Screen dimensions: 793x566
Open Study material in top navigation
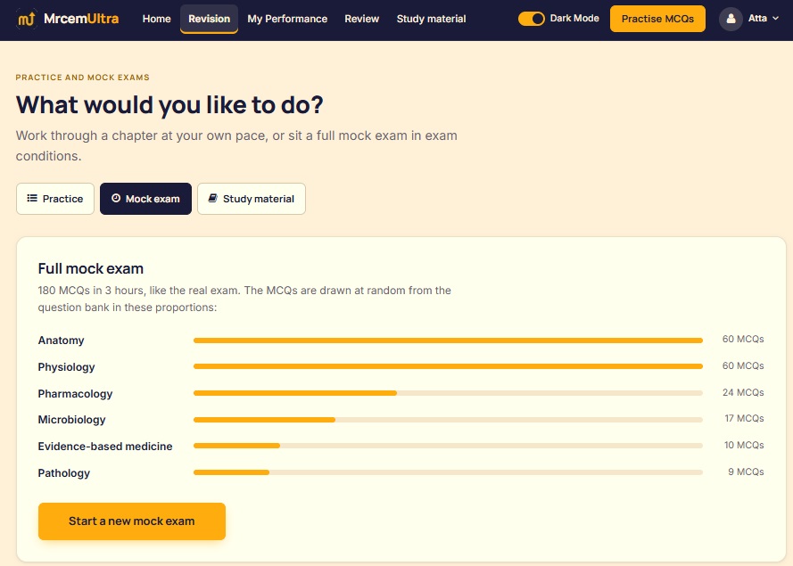tap(431, 19)
